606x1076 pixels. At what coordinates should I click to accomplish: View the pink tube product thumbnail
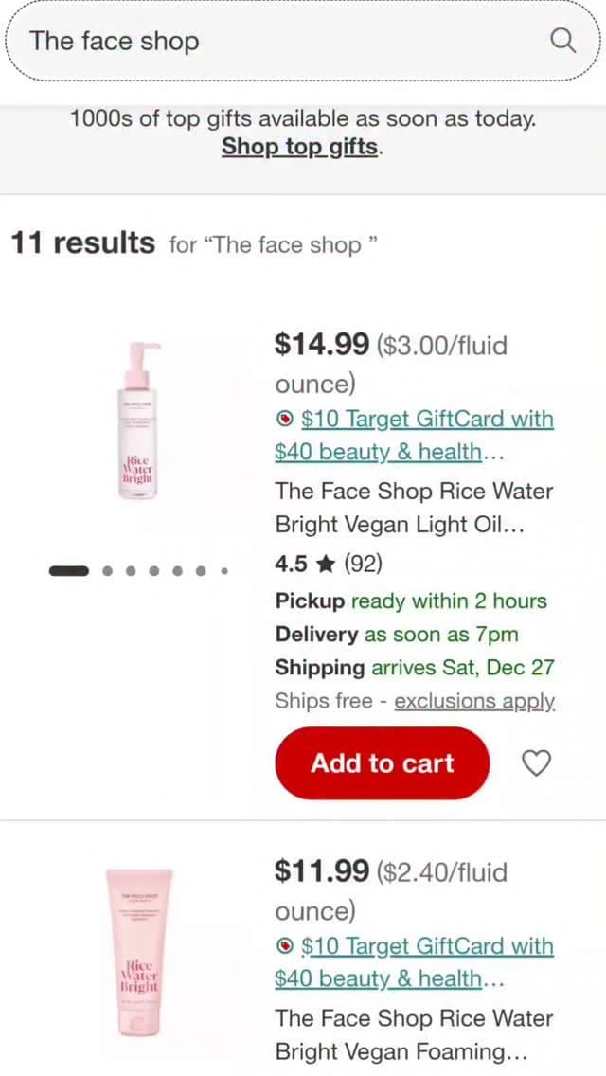(x=139, y=953)
